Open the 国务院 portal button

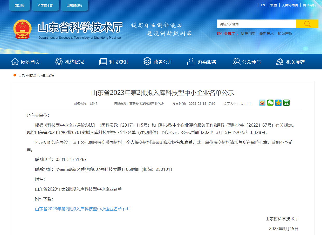[19, 5]
